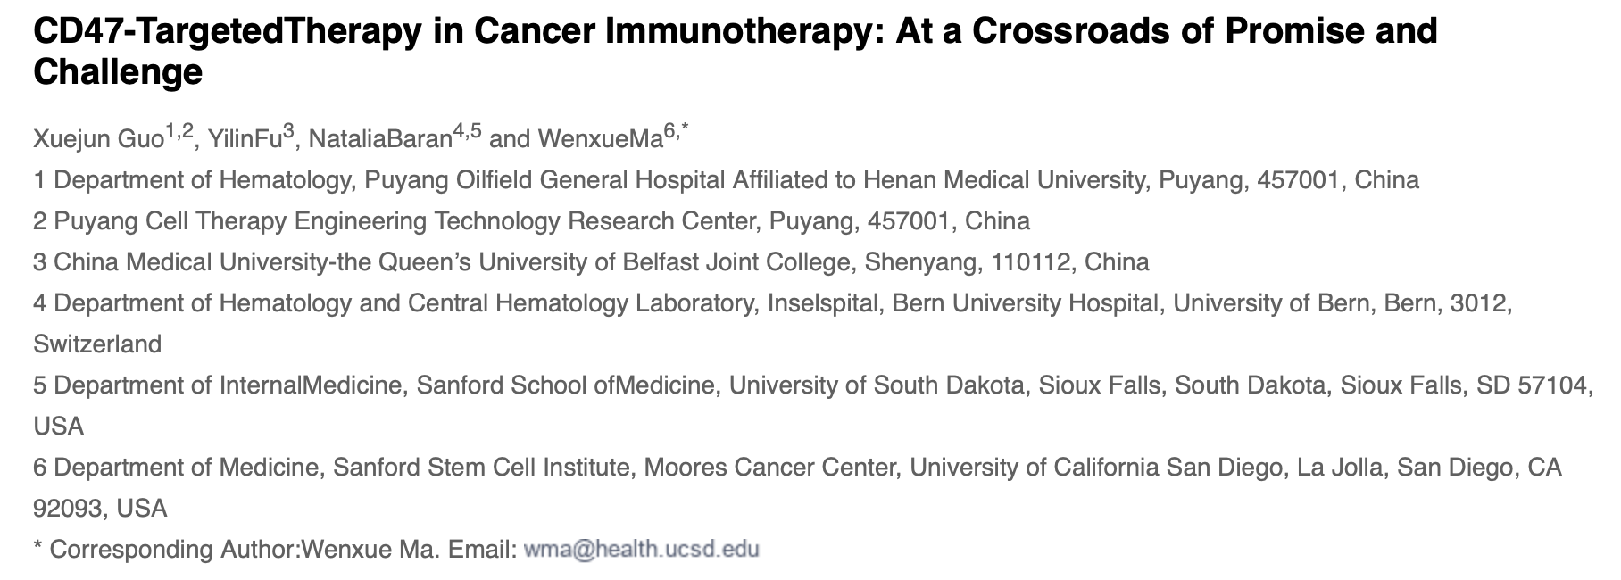Click the article title heading

[x=734, y=32]
